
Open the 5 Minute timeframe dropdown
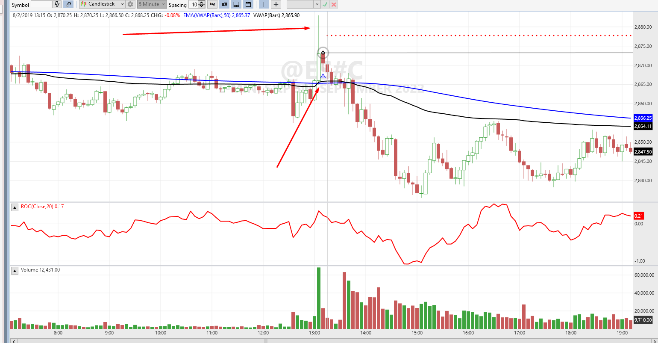tap(152, 4)
